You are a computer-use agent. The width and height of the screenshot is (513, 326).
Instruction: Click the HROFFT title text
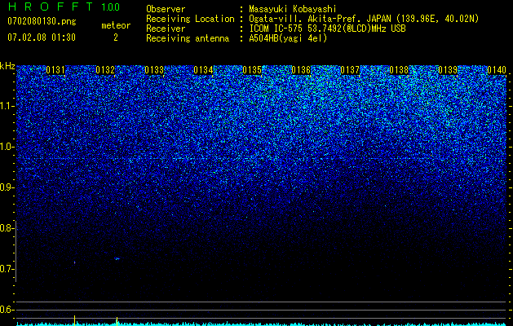(x=51, y=7)
